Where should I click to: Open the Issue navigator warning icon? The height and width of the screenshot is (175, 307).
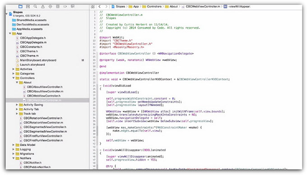43,6
